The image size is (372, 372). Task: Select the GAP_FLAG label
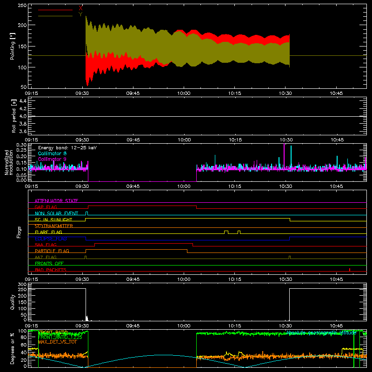pos(46,207)
